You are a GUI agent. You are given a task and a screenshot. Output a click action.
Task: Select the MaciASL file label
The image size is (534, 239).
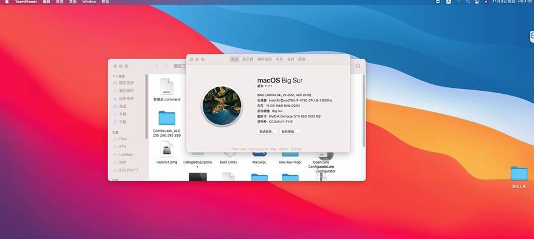(x=259, y=162)
